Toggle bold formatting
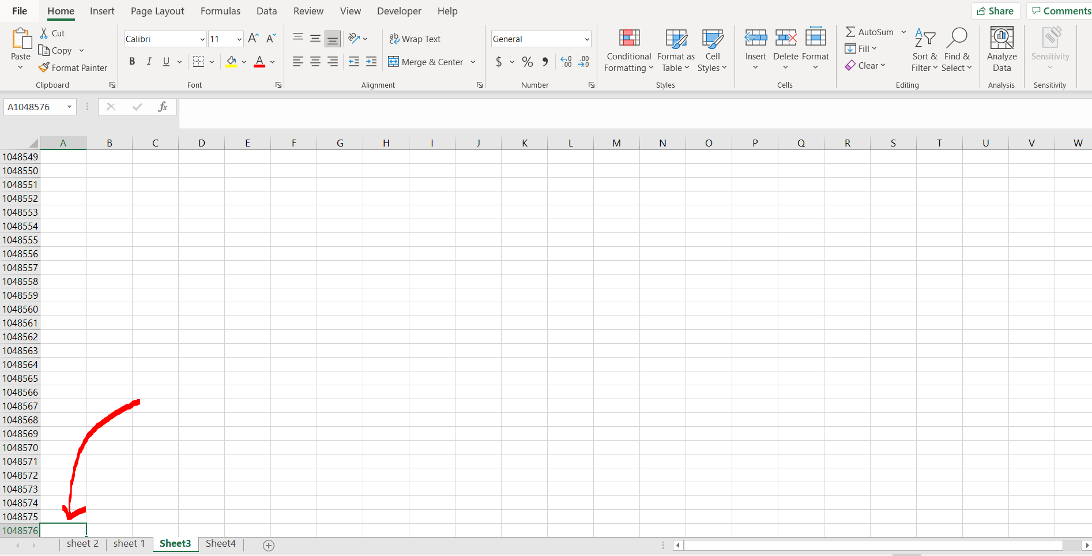The width and height of the screenshot is (1092, 556). click(x=131, y=61)
